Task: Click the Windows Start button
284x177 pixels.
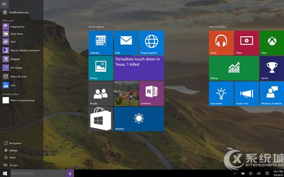Action: pyautogui.click(x=5, y=173)
